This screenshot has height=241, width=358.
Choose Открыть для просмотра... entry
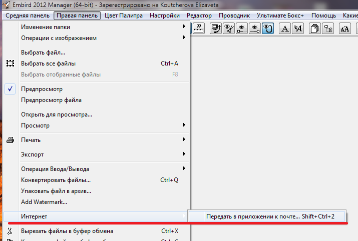pos(96,114)
